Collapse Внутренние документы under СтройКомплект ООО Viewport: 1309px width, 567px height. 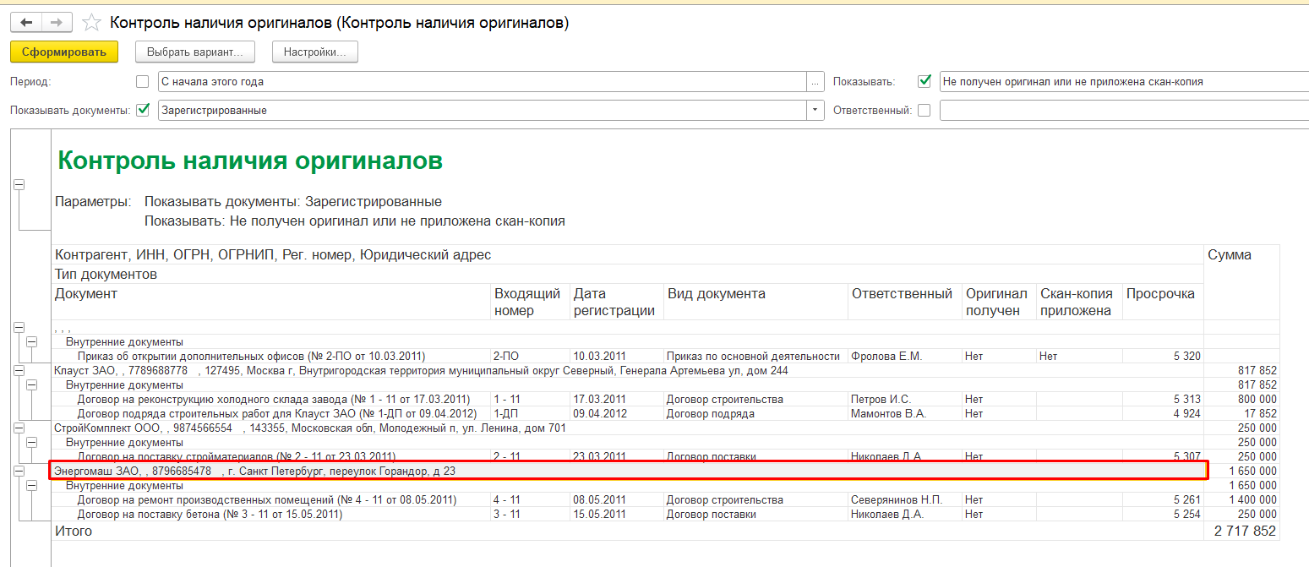click(31, 442)
